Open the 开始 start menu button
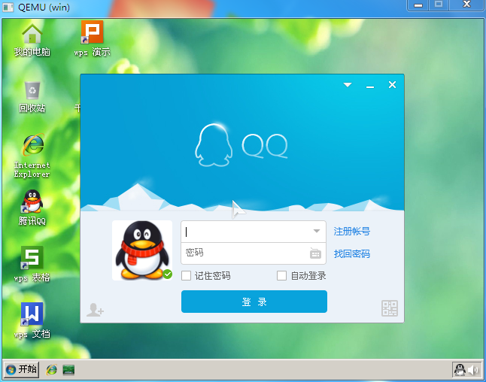Viewport: 486px width, 382px height. [x=22, y=369]
